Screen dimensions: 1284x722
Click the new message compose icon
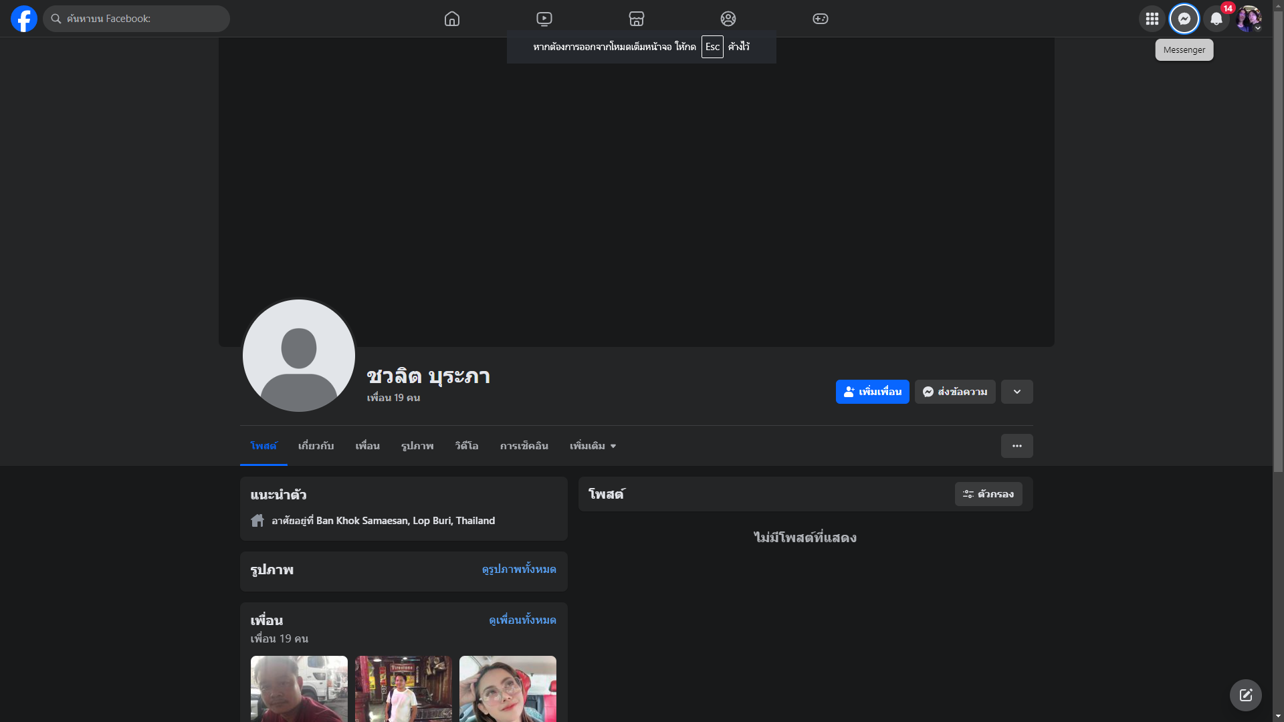1245,695
